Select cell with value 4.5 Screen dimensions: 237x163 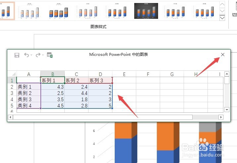point(53,105)
